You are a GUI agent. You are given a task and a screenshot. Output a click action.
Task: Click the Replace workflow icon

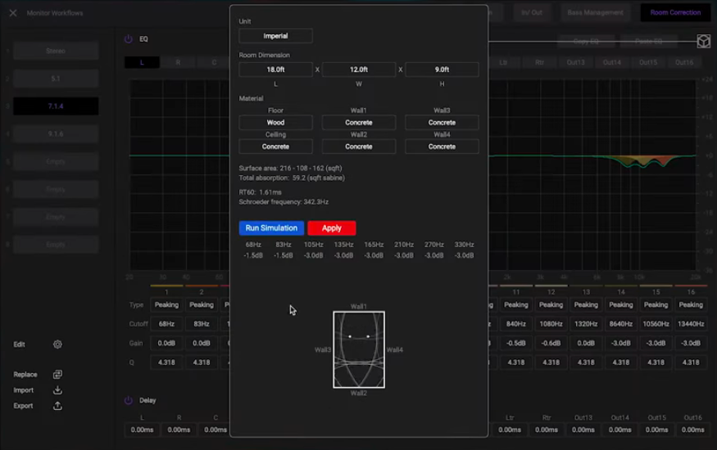(57, 375)
